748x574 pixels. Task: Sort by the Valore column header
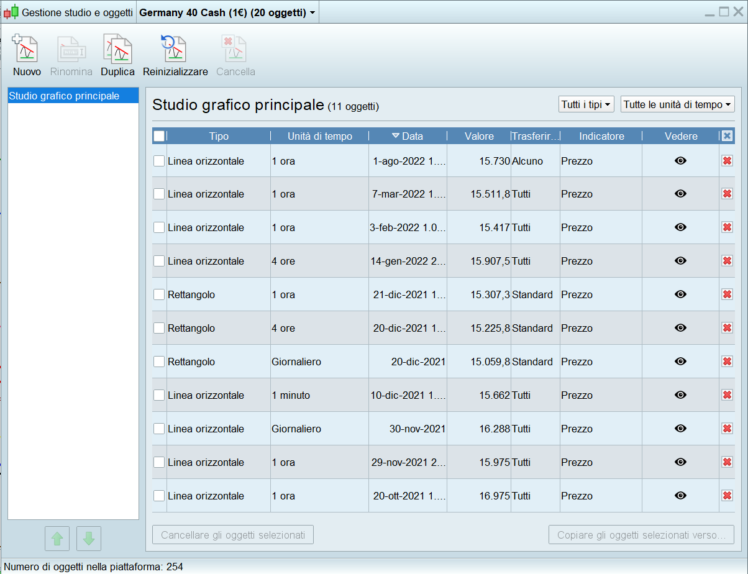point(479,136)
